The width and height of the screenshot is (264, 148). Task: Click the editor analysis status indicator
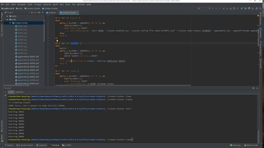click(258, 16)
